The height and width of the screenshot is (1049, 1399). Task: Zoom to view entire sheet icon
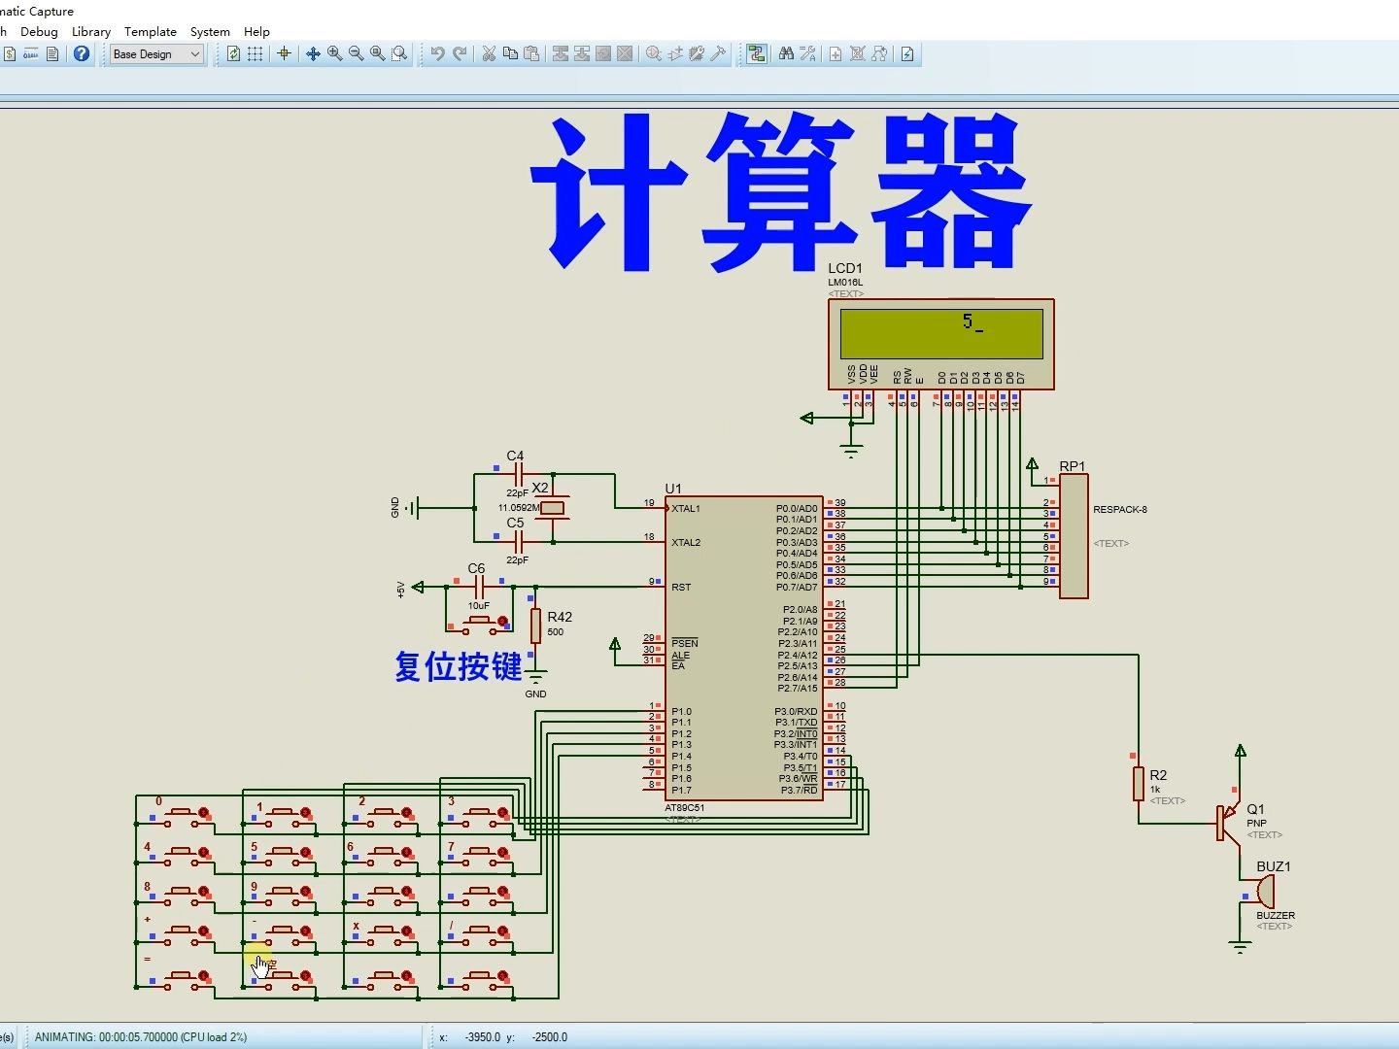tap(377, 54)
